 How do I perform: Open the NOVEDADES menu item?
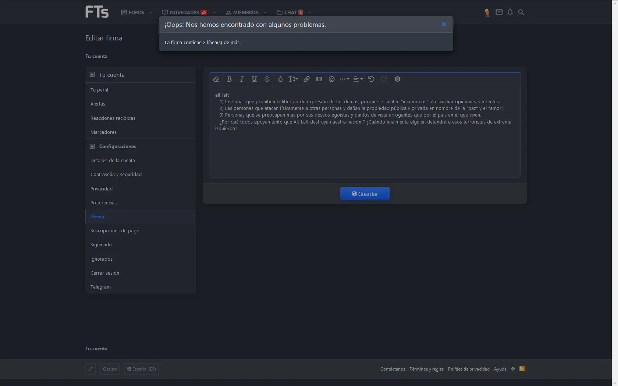(184, 12)
